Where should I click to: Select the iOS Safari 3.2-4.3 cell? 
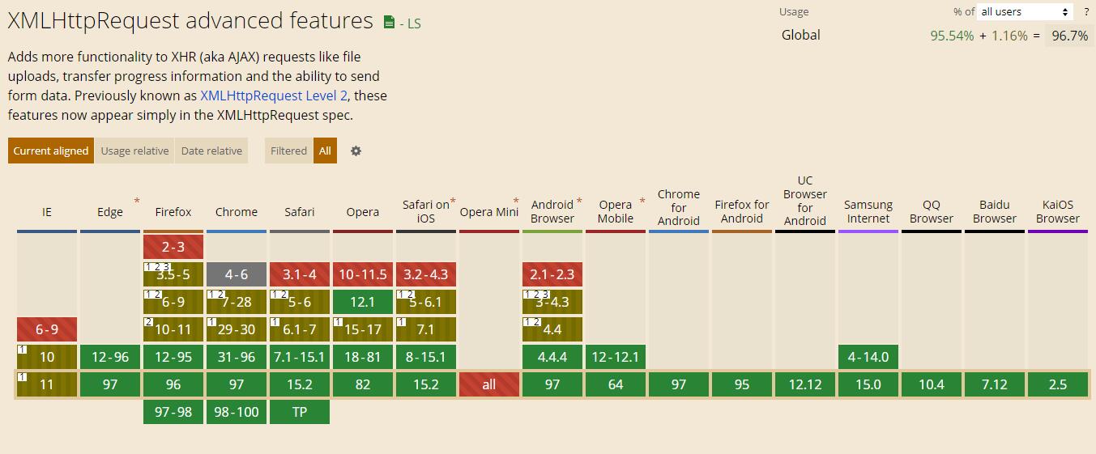pos(426,274)
